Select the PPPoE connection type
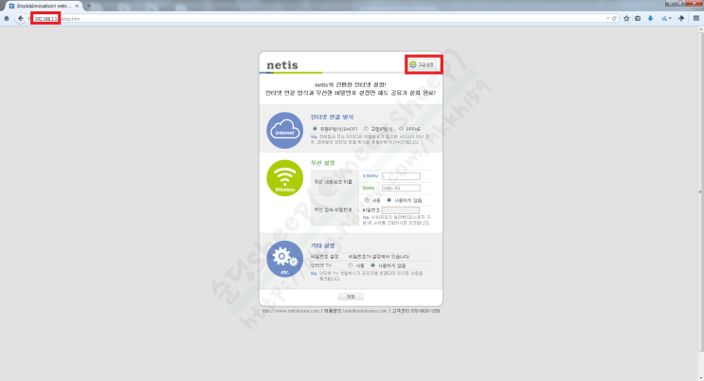 point(402,128)
